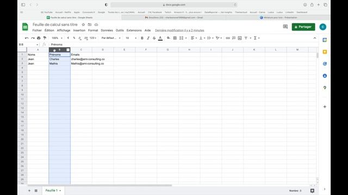Open vertical align dropdown

(202, 38)
